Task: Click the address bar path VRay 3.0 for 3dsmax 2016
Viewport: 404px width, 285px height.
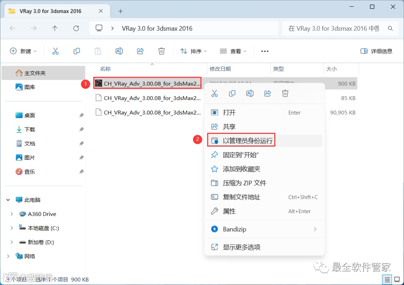Action: click(x=157, y=28)
